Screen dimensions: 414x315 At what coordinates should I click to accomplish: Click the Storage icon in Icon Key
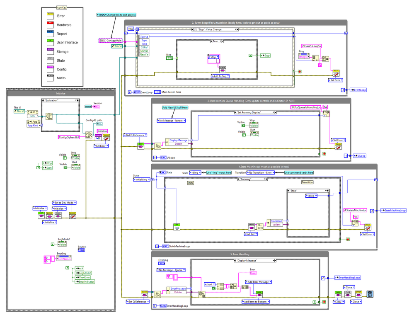tap(50, 51)
